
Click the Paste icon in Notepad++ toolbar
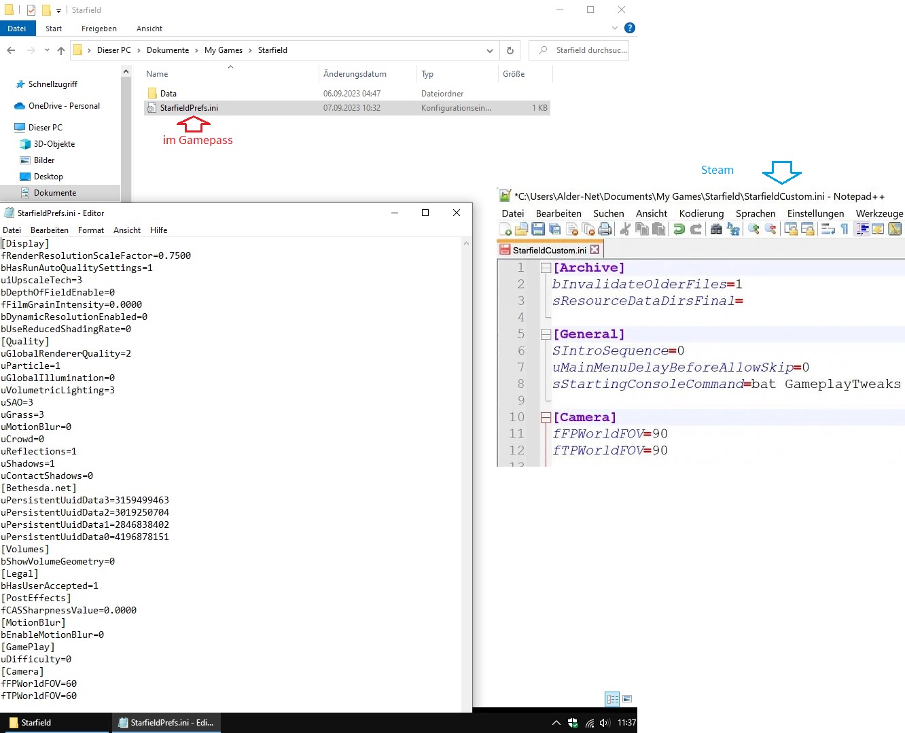point(658,229)
